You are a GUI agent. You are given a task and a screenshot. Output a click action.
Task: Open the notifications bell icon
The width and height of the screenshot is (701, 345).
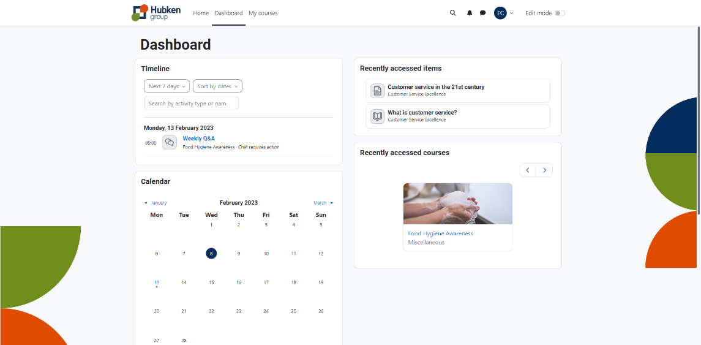pos(470,13)
